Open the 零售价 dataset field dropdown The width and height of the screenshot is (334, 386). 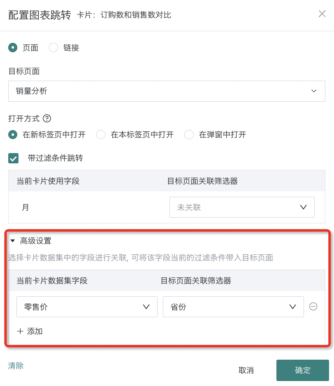click(x=87, y=307)
